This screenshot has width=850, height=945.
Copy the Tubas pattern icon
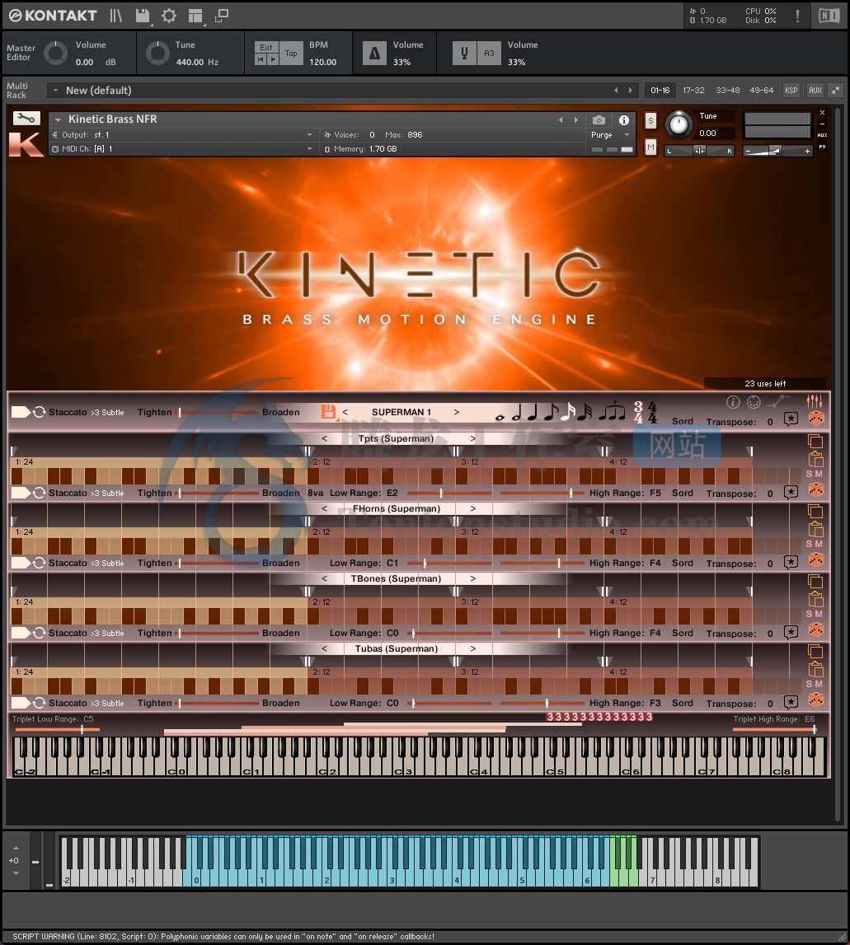coord(815,652)
